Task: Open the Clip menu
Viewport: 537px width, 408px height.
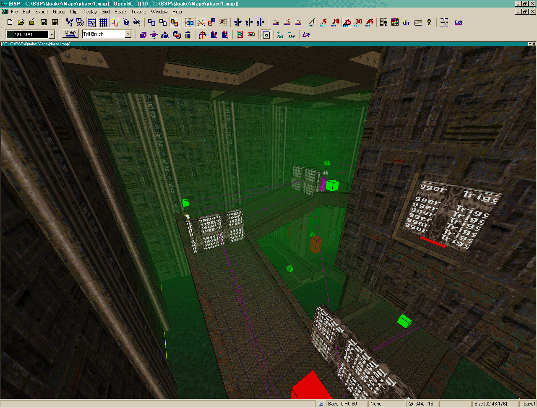Action: pyautogui.click(x=73, y=12)
